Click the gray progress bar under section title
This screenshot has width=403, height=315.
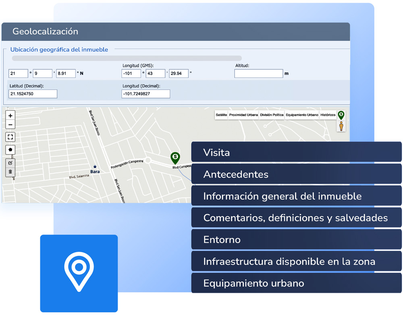coord(127,58)
